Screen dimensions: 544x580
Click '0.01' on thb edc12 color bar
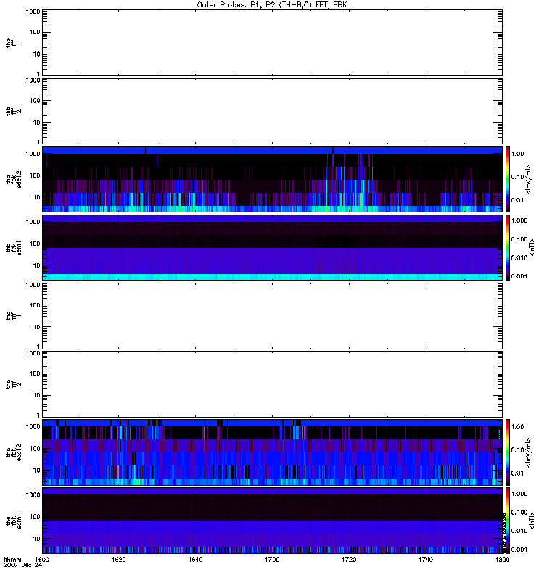pyautogui.click(x=517, y=200)
